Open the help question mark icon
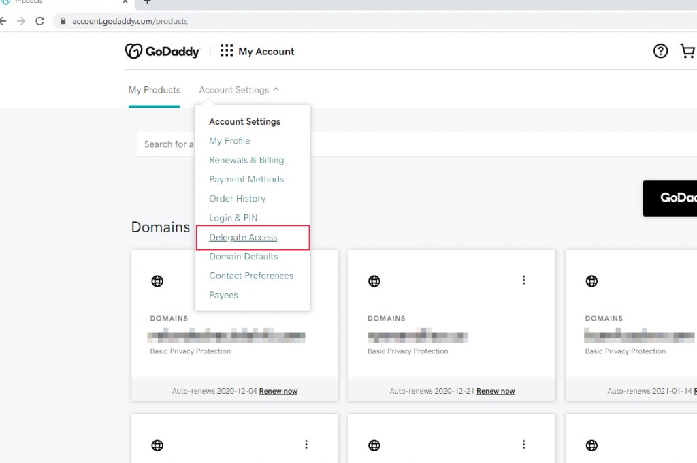The image size is (697, 463). click(x=660, y=51)
